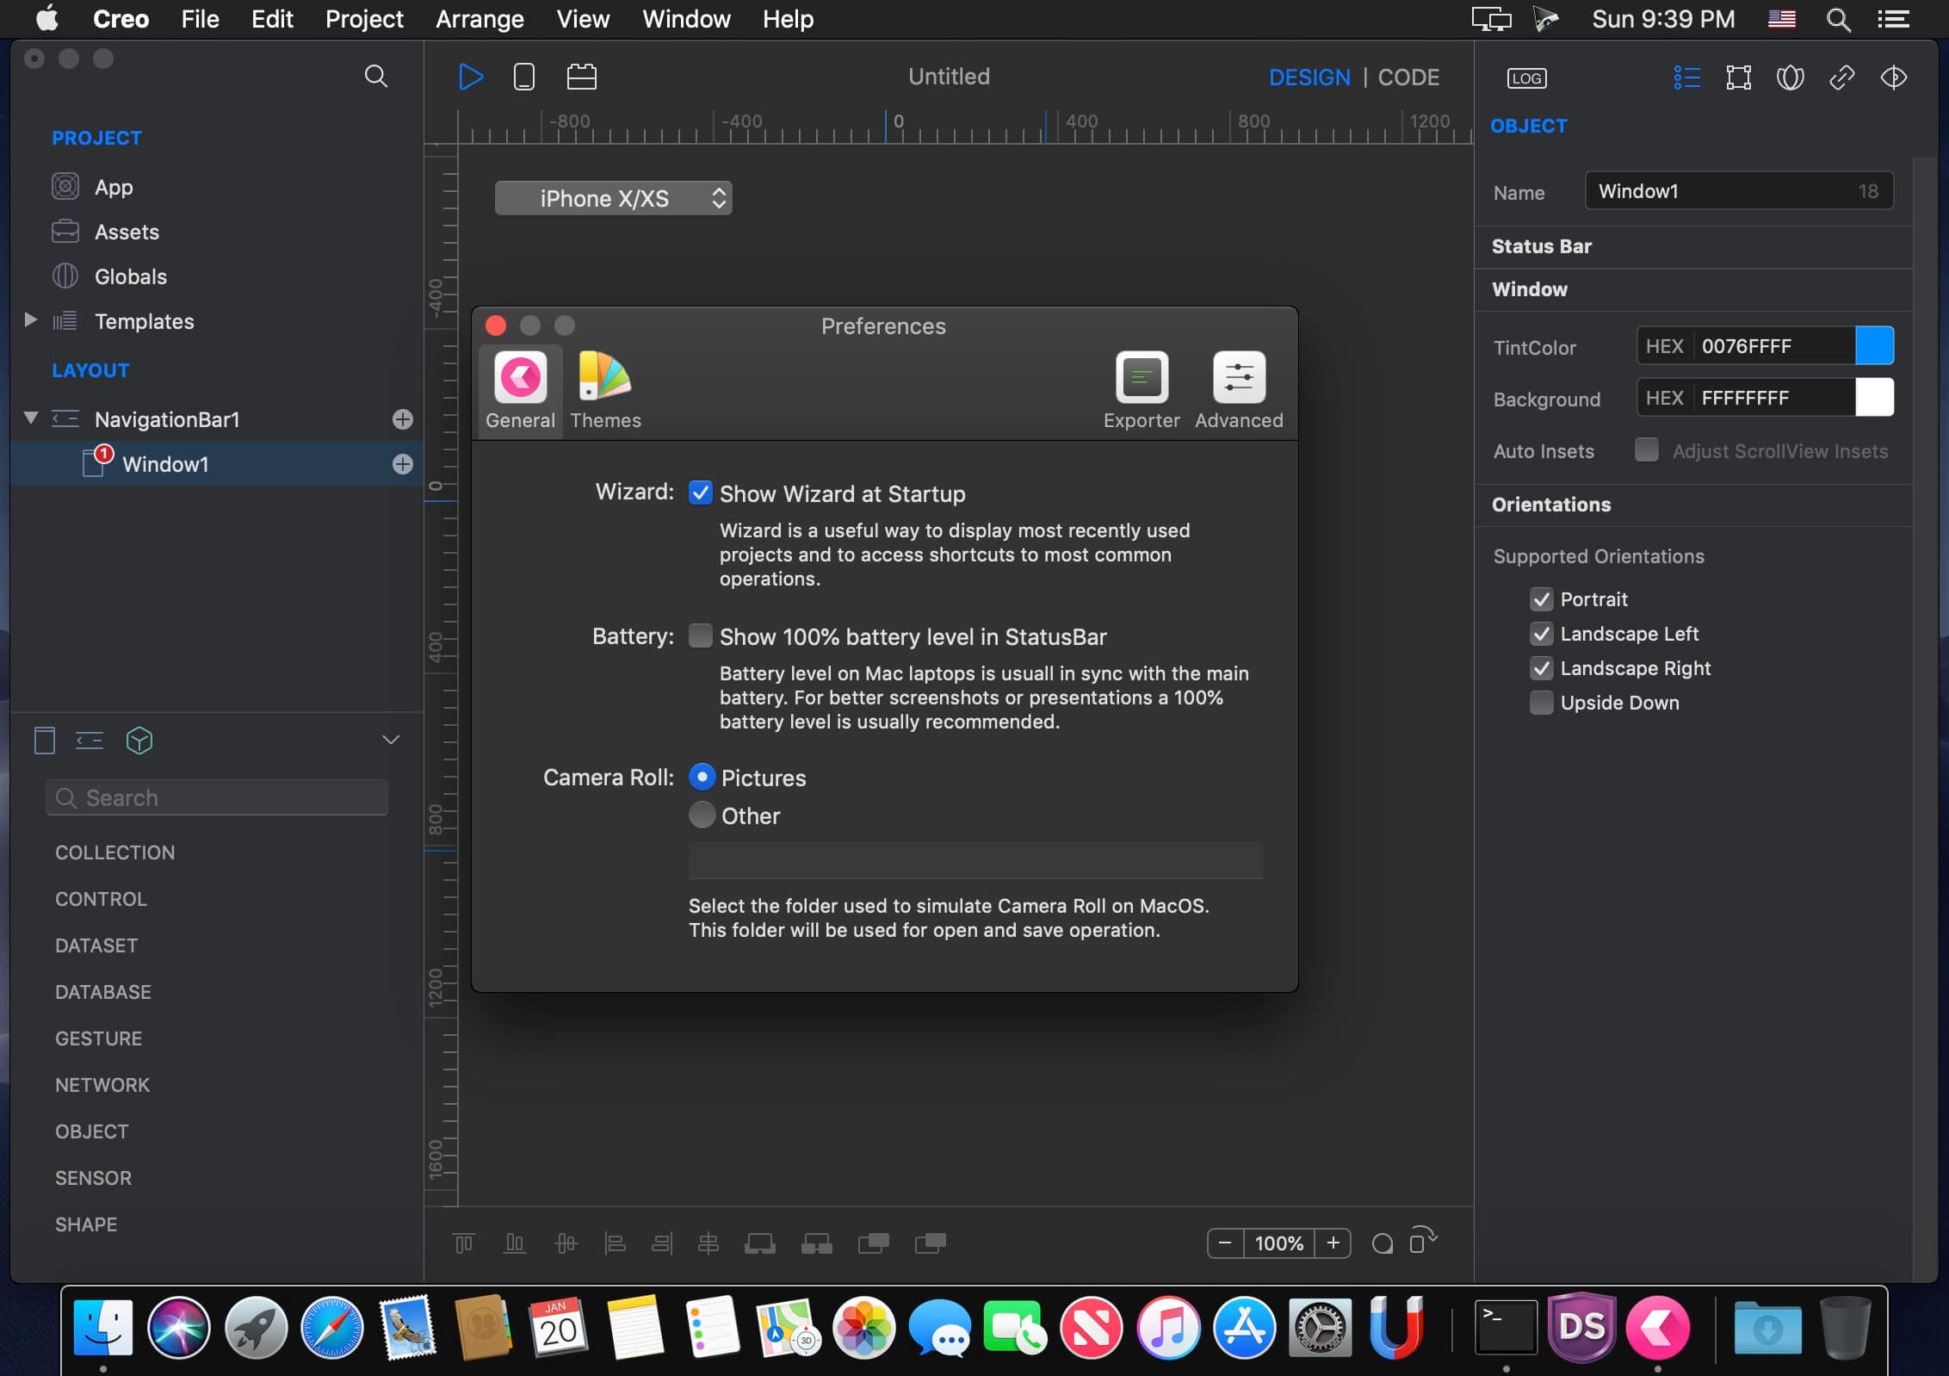Select the object properties list inspector icon
The image size is (1949, 1376).
1686,77
